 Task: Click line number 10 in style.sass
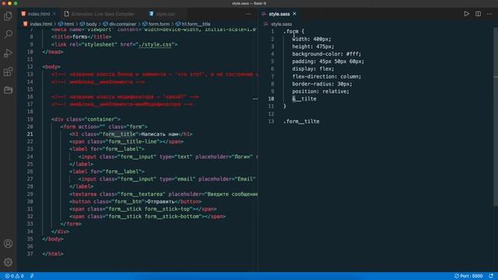pos(271,99)
